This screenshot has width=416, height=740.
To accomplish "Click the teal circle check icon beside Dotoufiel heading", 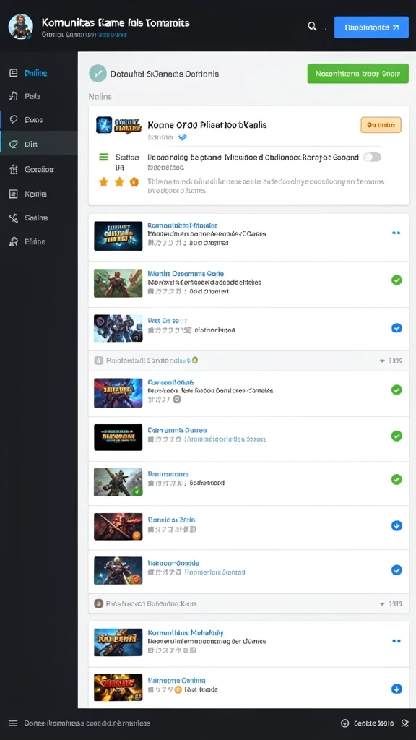I will tap(97, 74).
